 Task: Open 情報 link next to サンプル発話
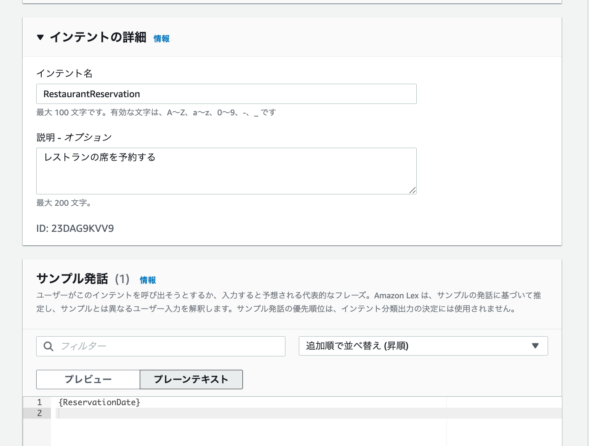(x=148, y=280)
